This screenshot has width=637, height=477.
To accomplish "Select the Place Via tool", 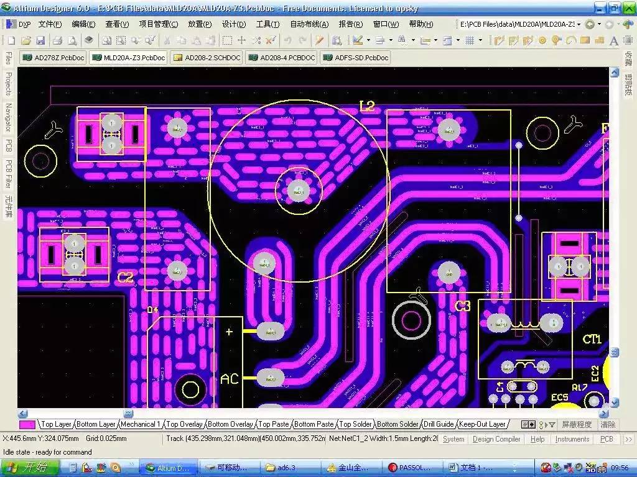I will coord(556,40).
